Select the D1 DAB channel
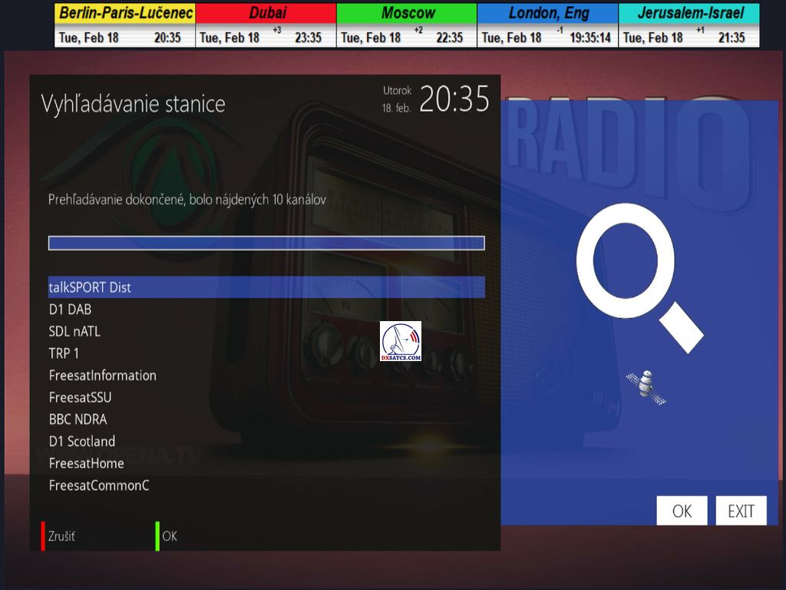 pyautogui.click(x=70, y=310)
